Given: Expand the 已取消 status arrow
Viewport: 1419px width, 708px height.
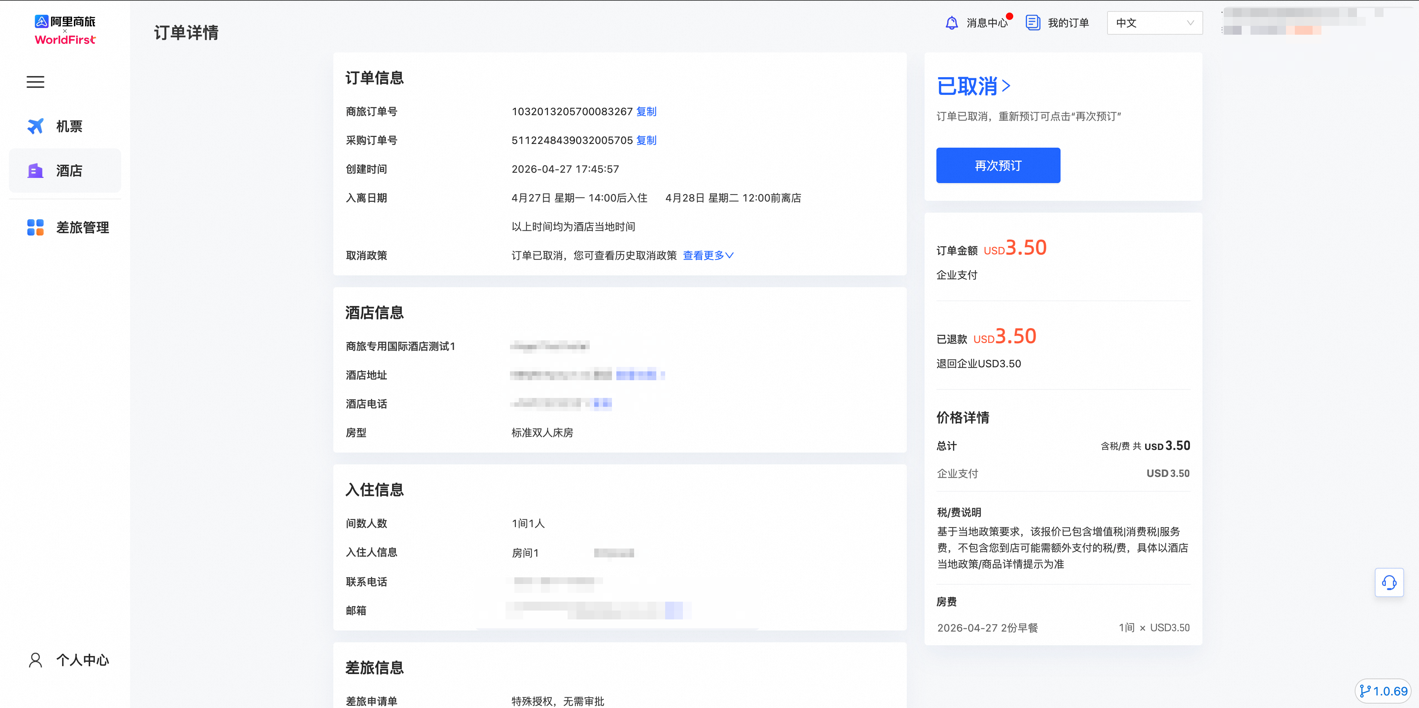Looking at the screenshot, I should pyautogui.click(x=1006, y=86).
